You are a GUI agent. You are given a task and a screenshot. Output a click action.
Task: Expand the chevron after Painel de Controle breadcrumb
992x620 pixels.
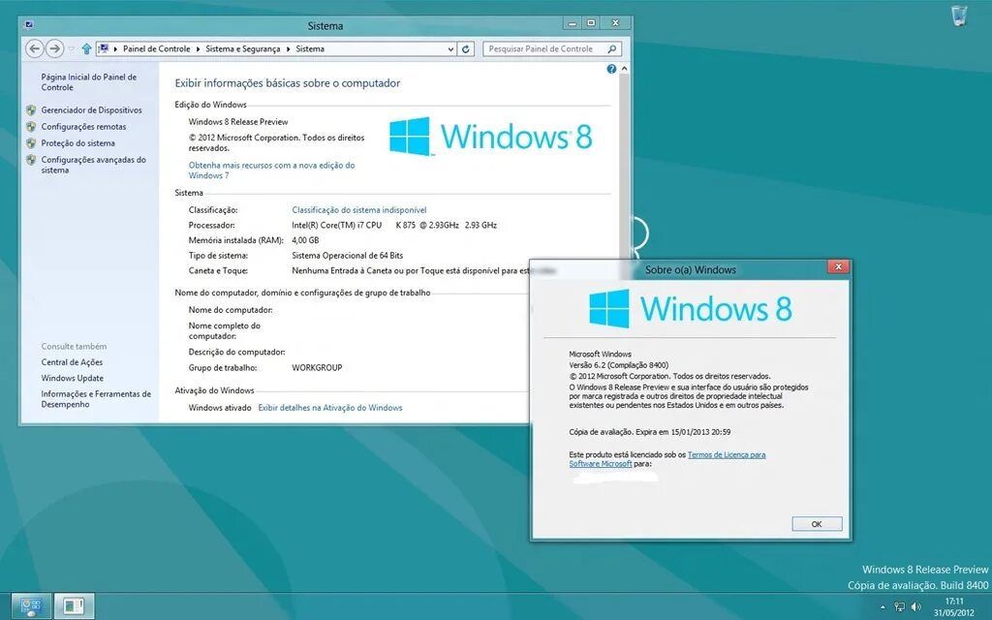pos(198,48)
